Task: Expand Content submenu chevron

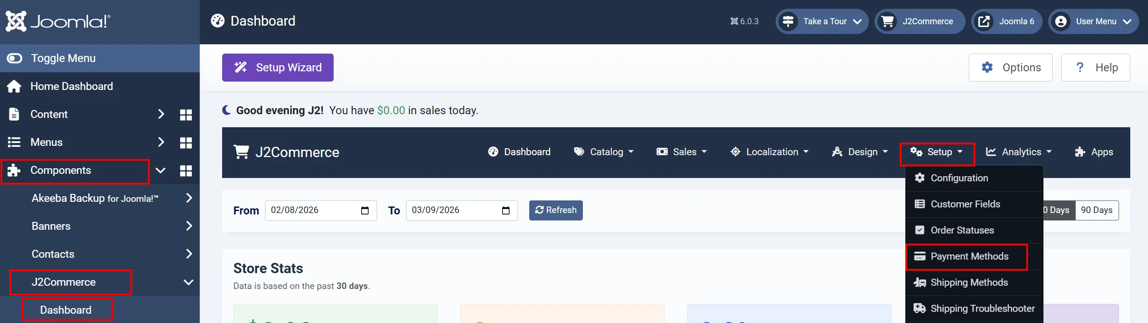Action: pyautogui.click(x=161, y=114)
